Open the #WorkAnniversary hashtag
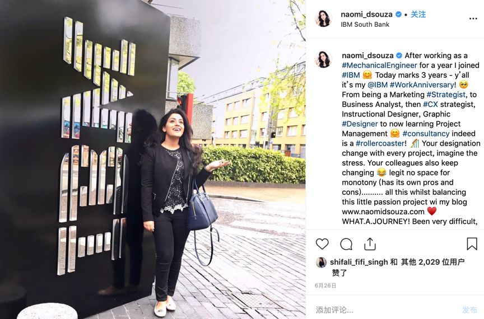 pos(422,85)
